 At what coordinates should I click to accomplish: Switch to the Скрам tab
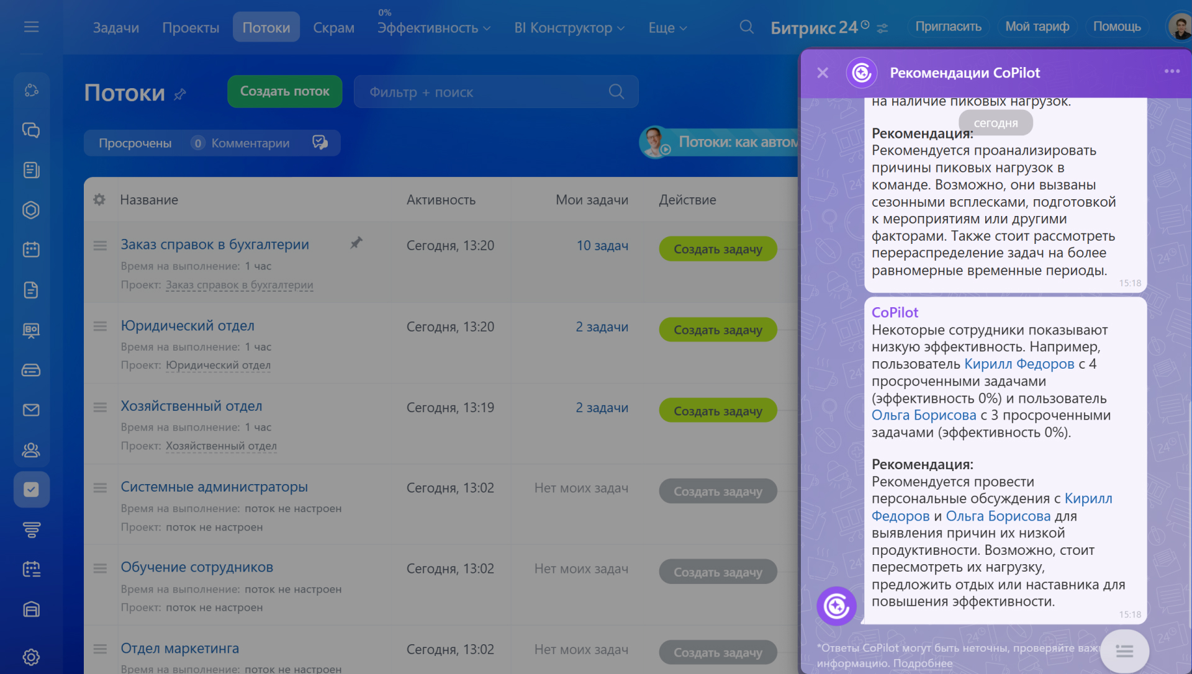pyautogui.click(x=333, y=28)
